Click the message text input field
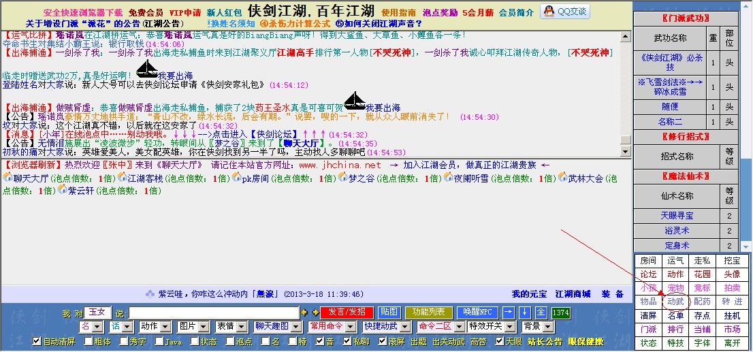Viewport: 753px width, 352px height. pyautogui.click(x=214, y=313)
